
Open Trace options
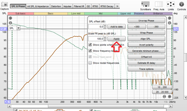tap(146, 69)
